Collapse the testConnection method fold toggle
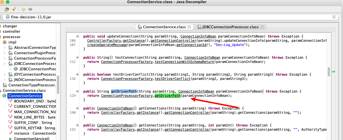 (78, 58)
